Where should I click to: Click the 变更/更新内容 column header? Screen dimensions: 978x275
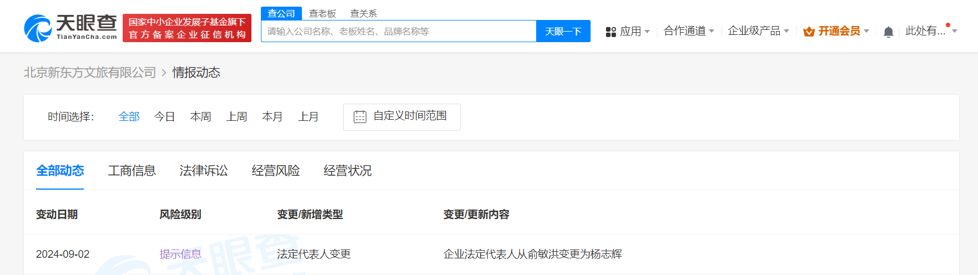476,215
